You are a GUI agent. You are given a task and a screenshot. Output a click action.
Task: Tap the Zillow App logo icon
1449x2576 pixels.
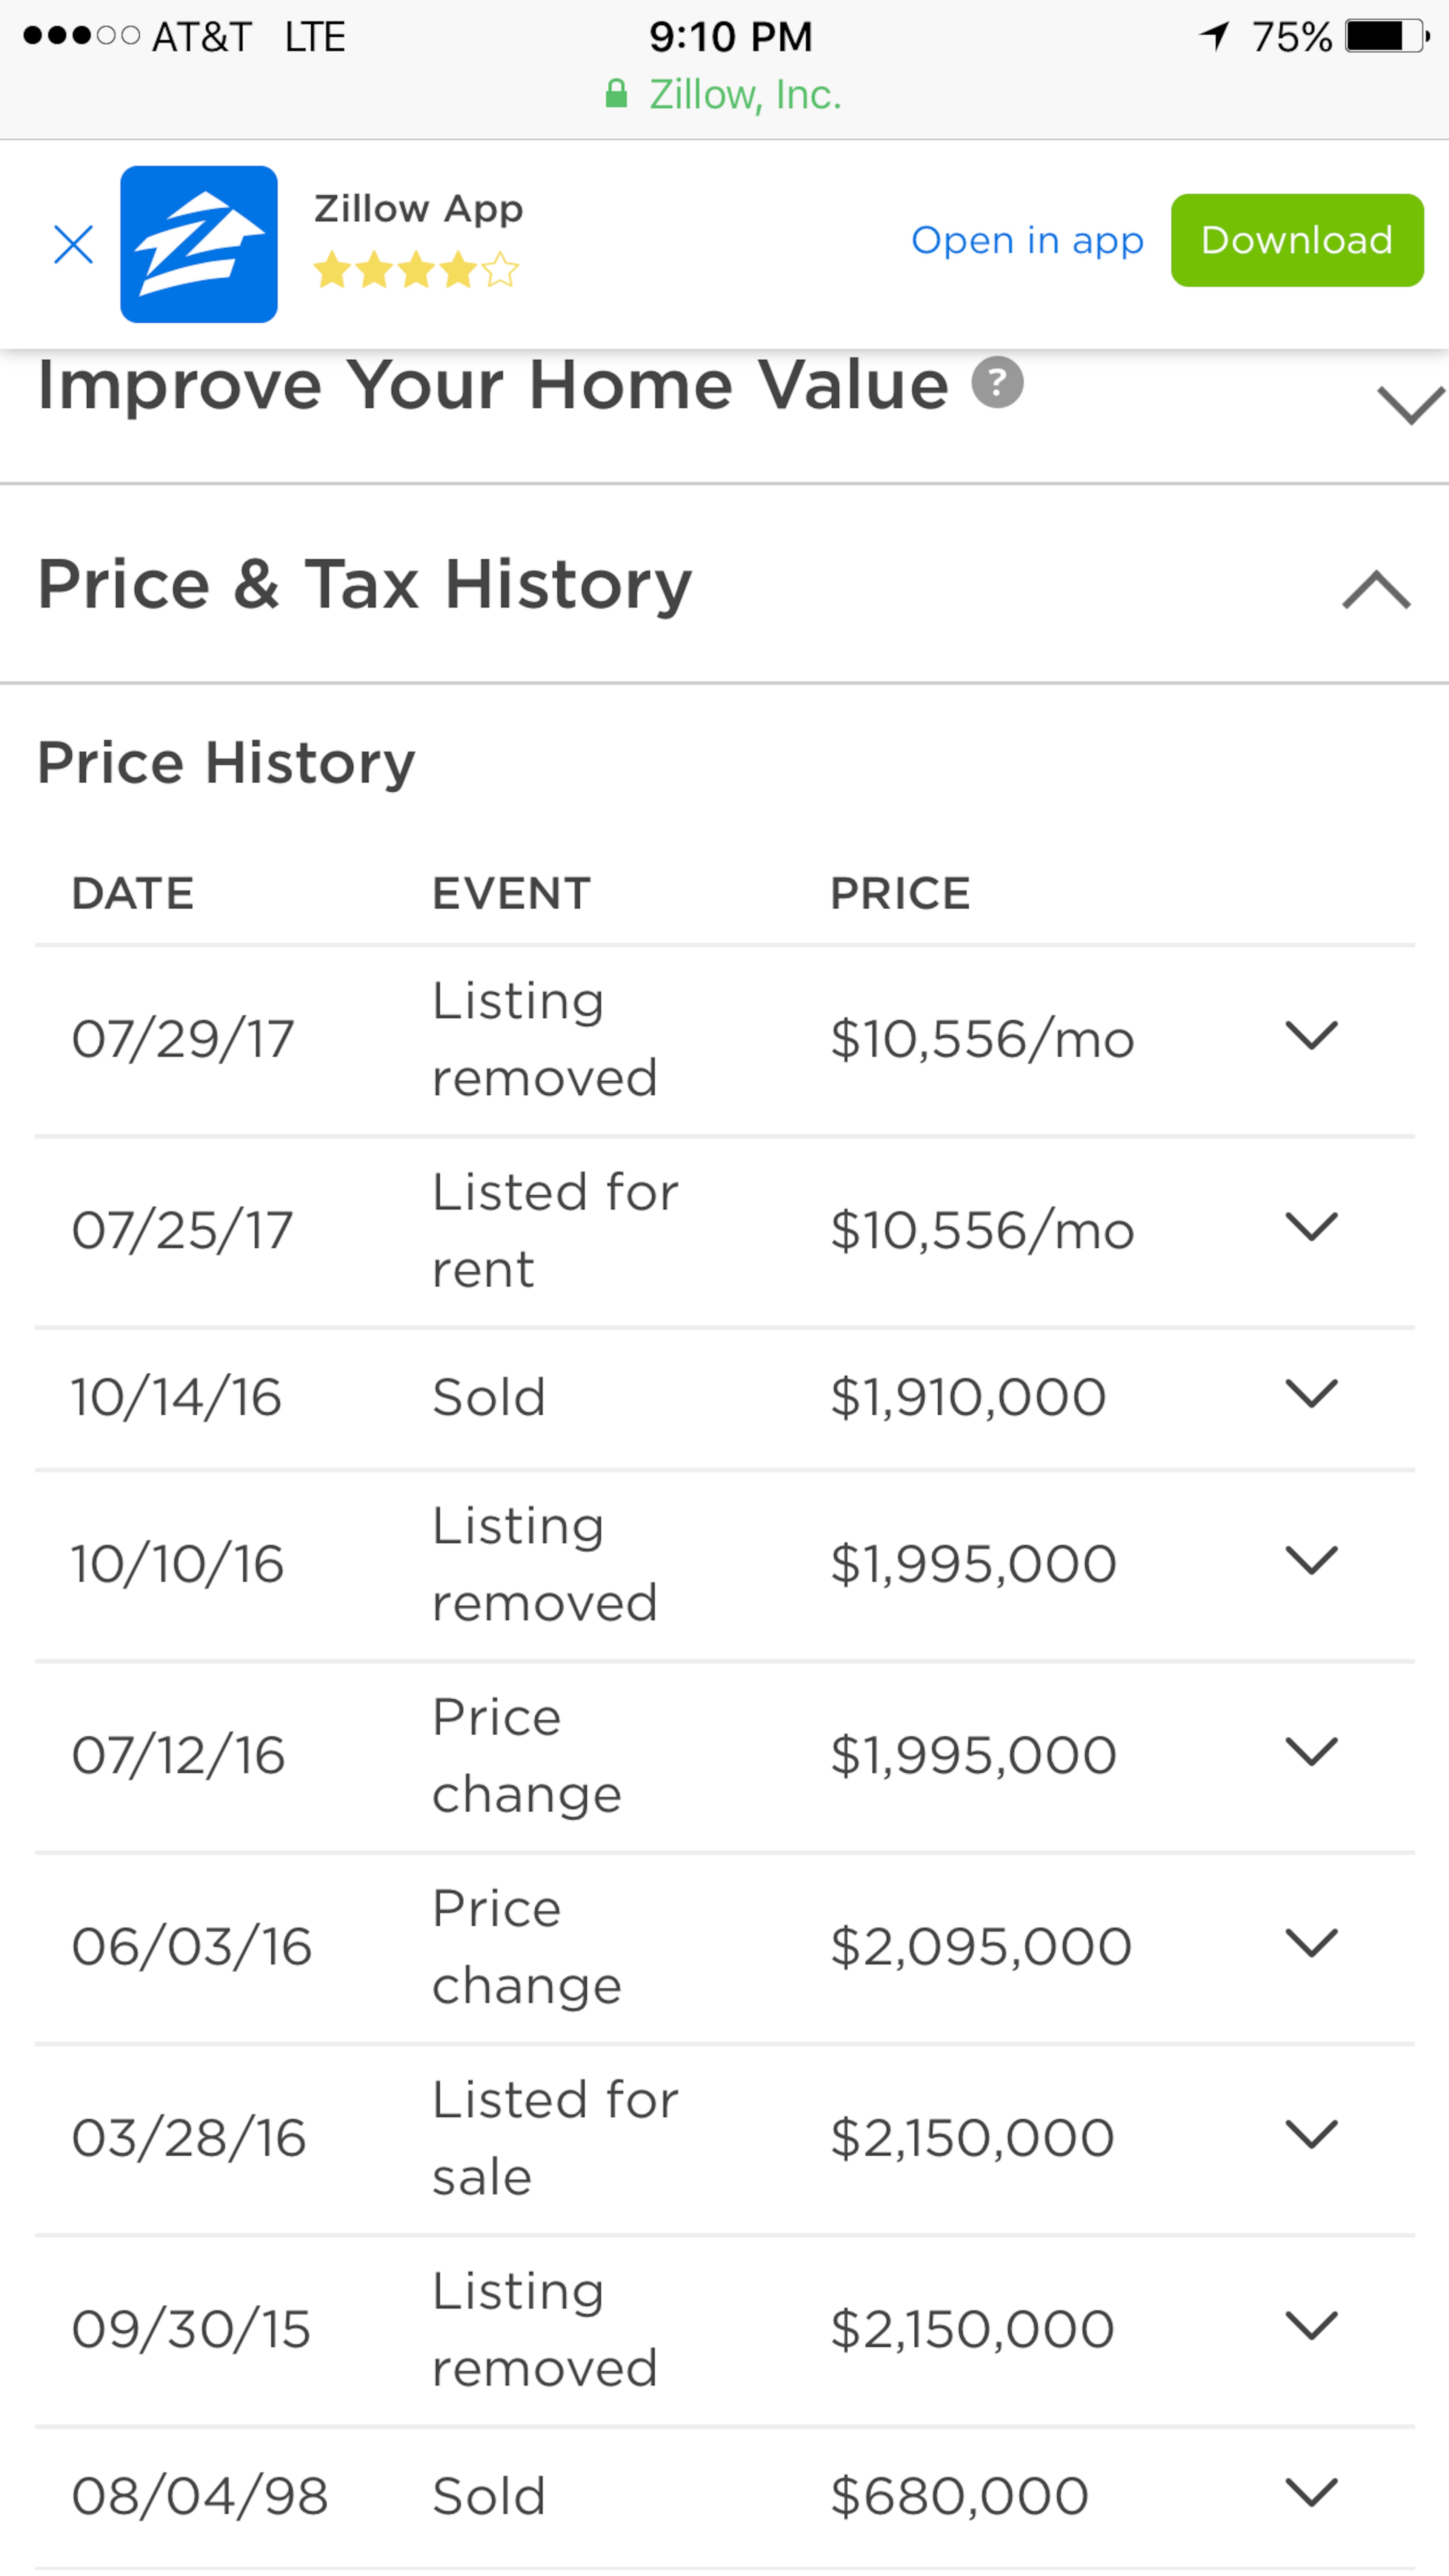tap(199, 245)
